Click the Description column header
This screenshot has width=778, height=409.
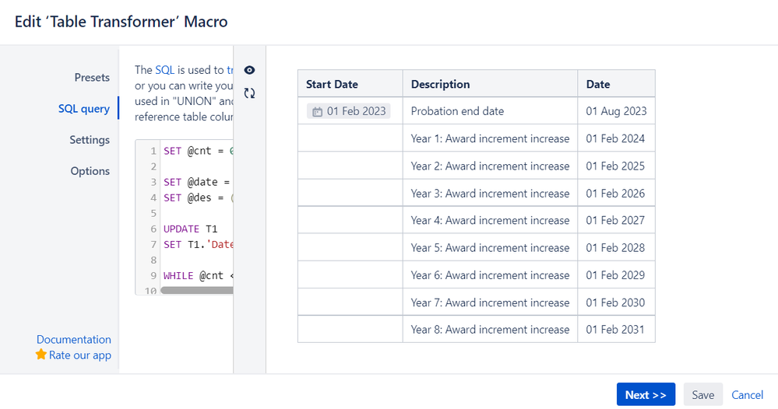(440, 84)
